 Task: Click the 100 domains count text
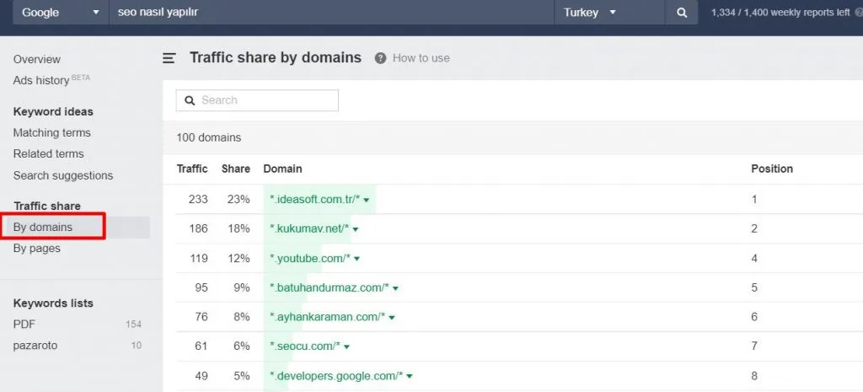click(209, 137)
